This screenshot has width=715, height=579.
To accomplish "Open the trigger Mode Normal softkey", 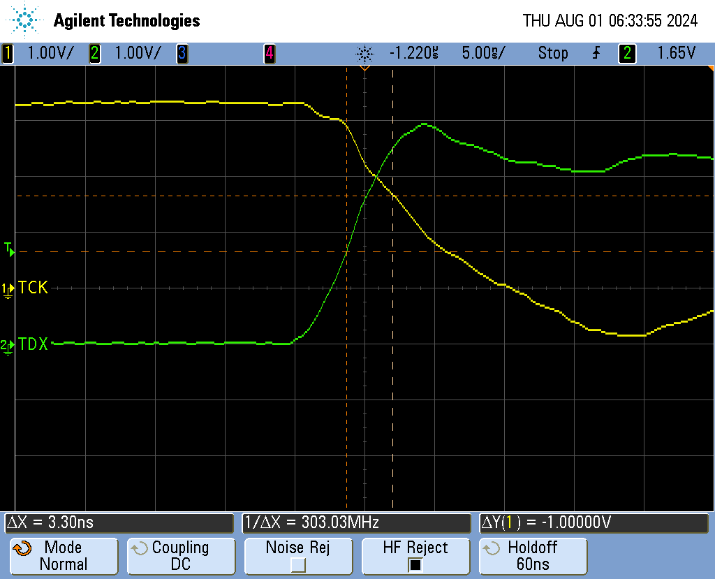I will [x=63, y=556].
